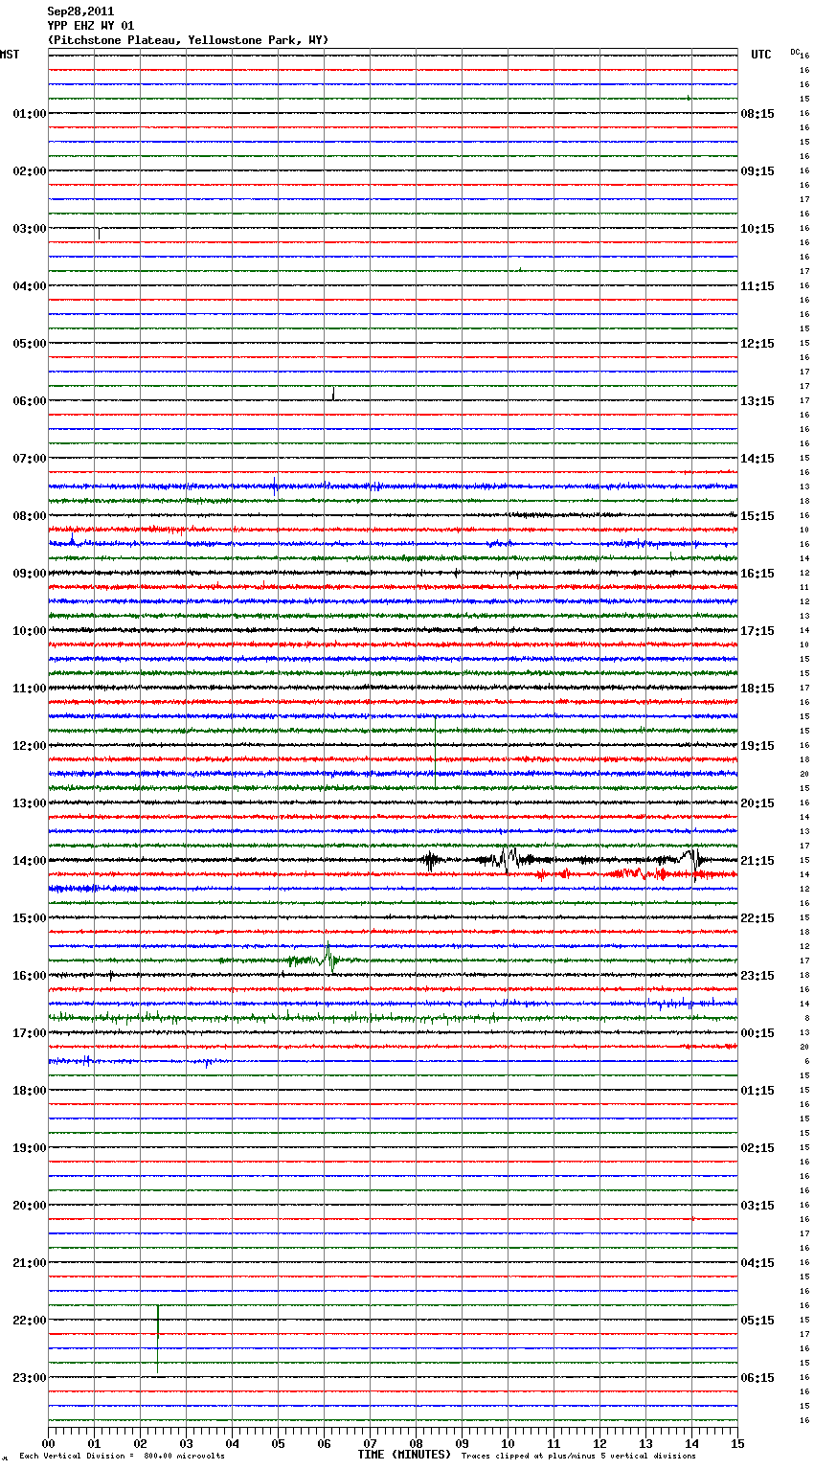The image size is (814, 1469).
Task: Click the date label Sep28,2011
Action: pos(80,11)
